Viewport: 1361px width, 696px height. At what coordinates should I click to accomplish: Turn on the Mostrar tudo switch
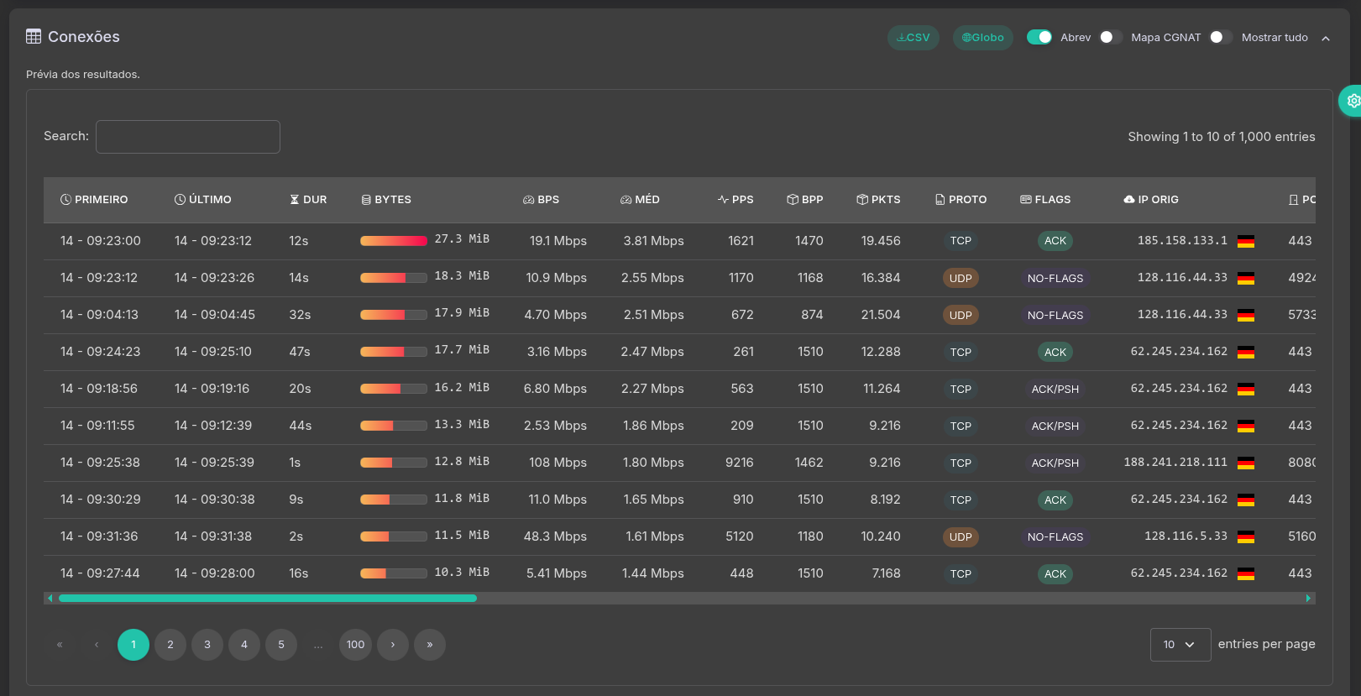1221,37
